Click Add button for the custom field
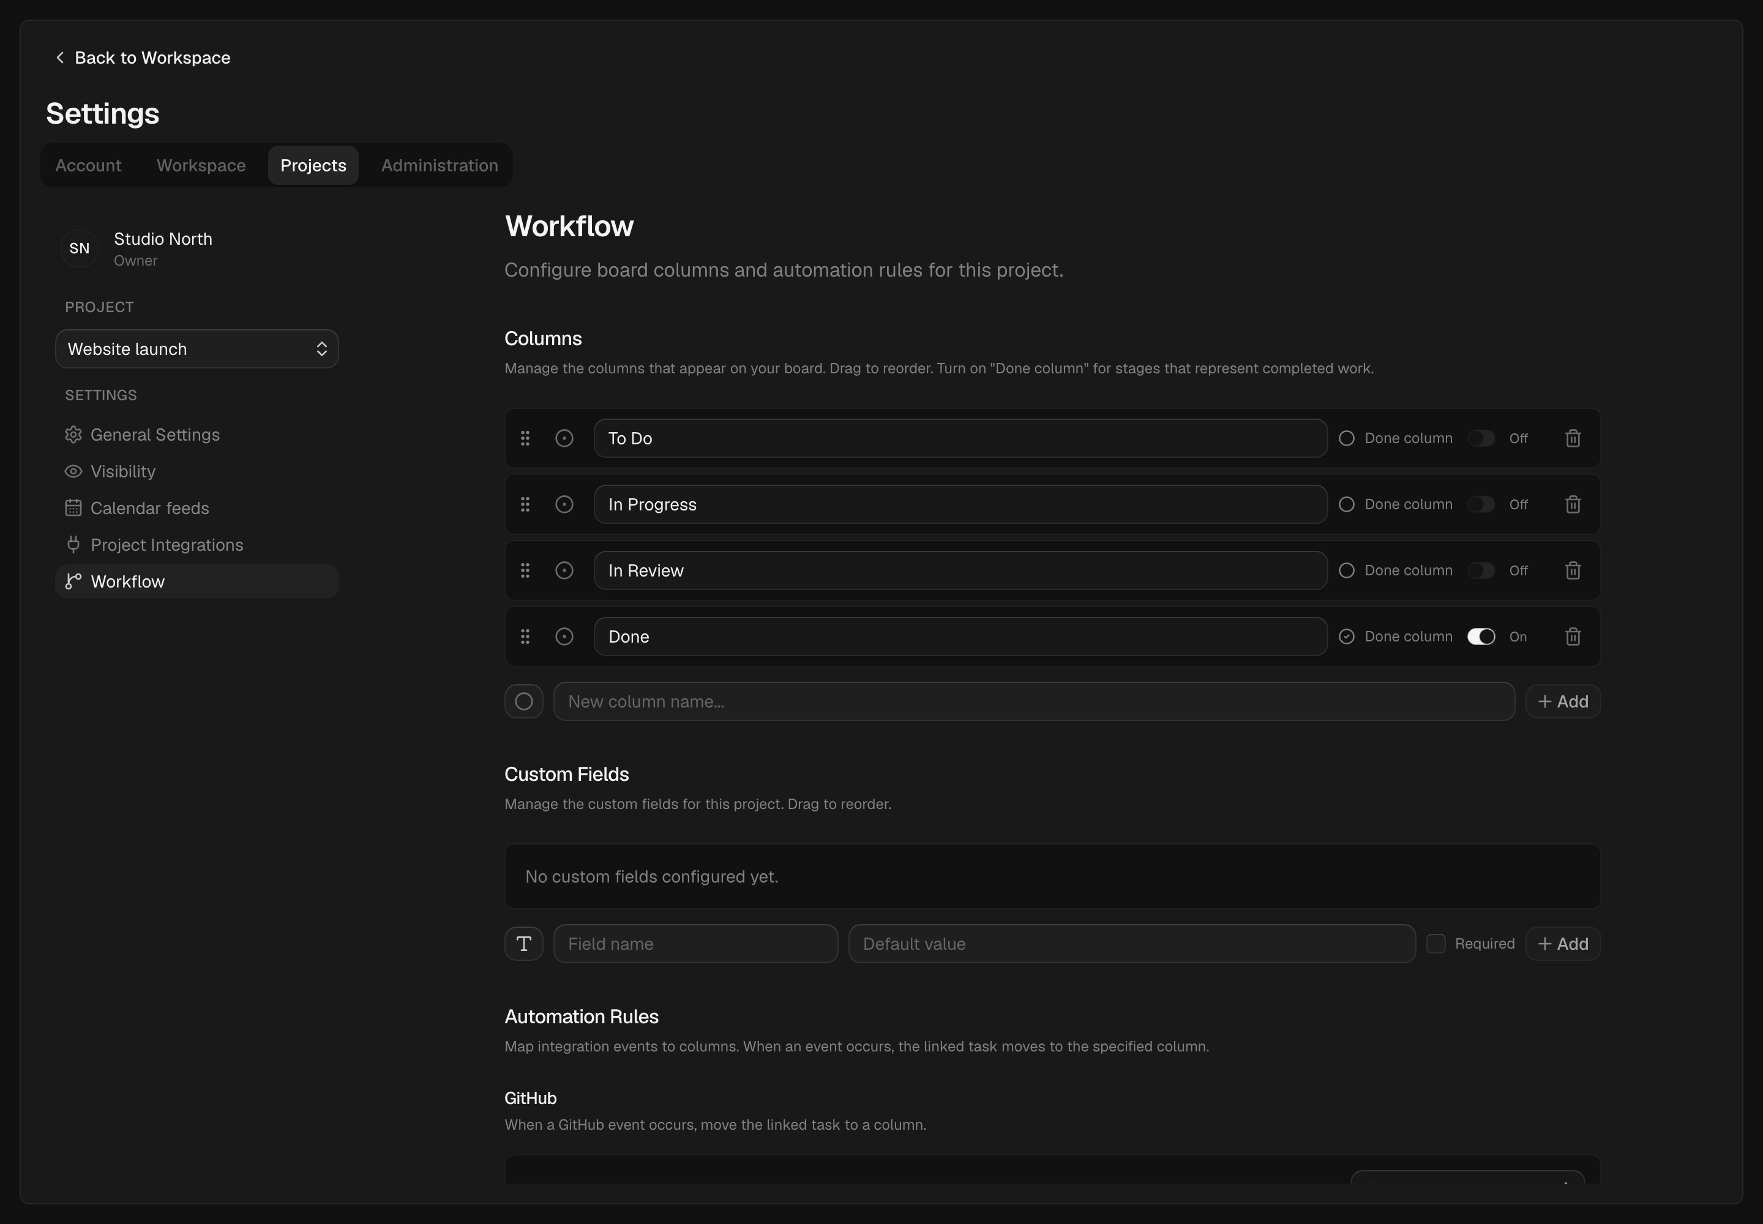This screenshot has height=1224, width=1763. click(x=1563, y=943)
